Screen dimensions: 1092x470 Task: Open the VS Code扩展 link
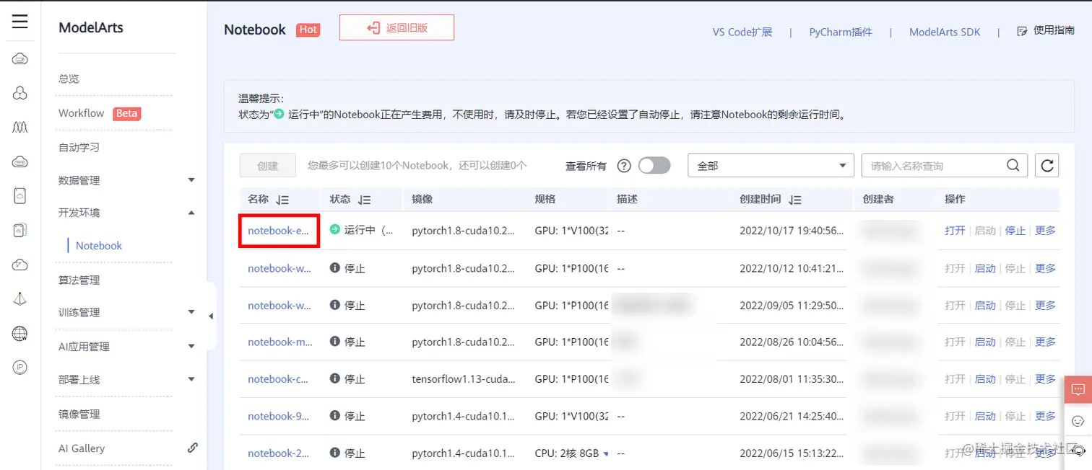point(742,32)
